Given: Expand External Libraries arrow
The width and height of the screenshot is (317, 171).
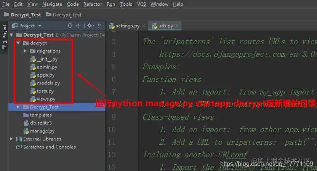Looking at the screenshot, I should 11,139.
